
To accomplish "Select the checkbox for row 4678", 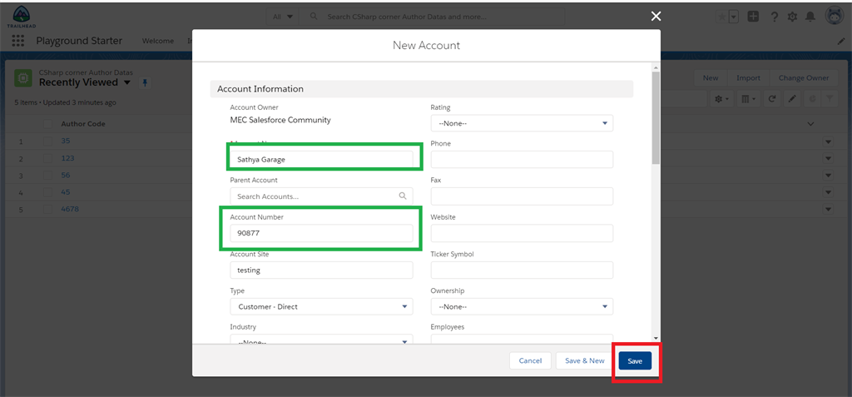I will point(47,209).
